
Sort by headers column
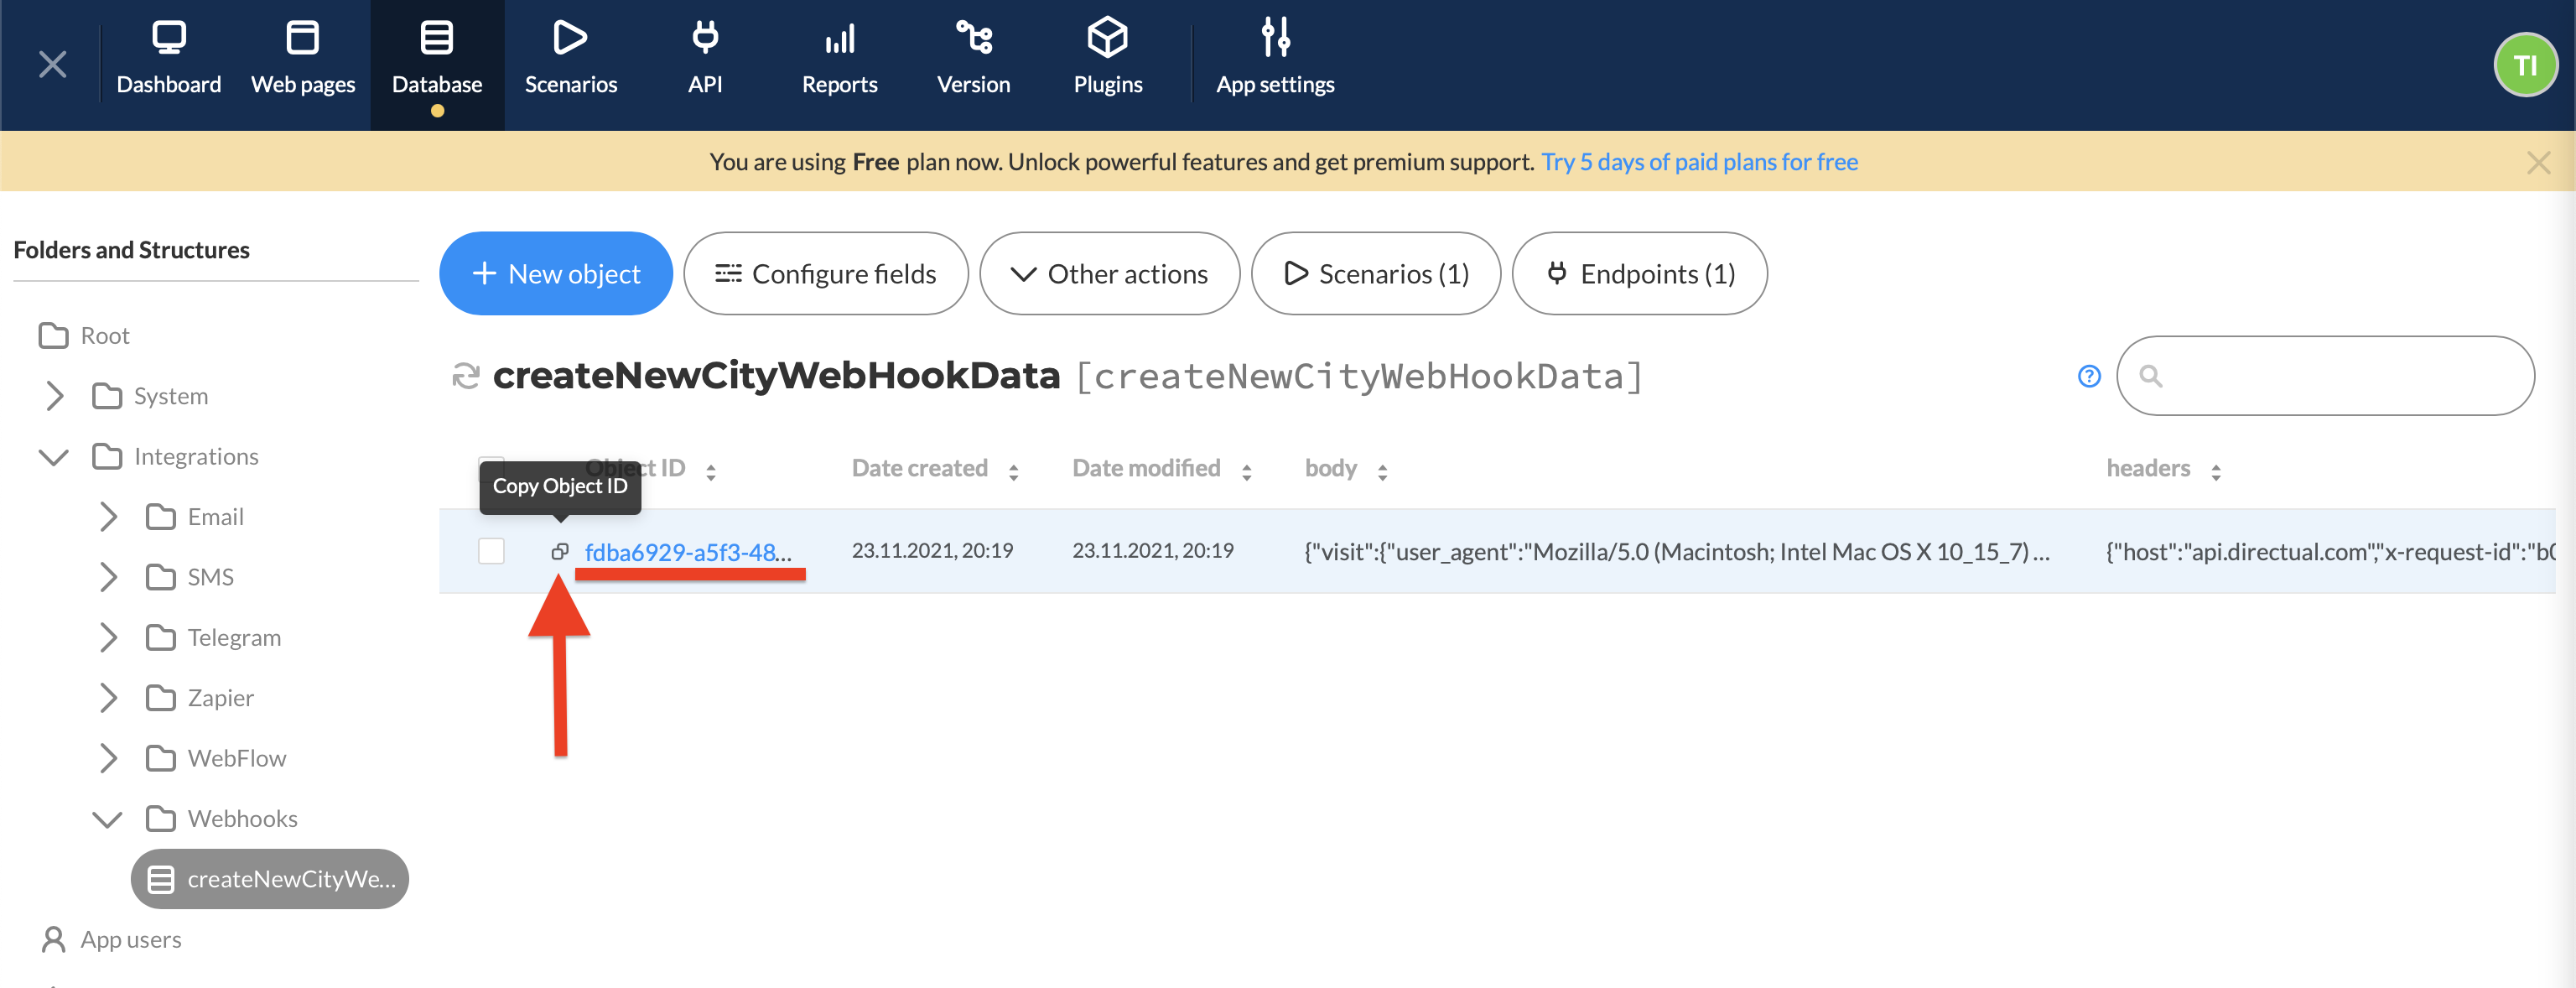[2216, 472]
